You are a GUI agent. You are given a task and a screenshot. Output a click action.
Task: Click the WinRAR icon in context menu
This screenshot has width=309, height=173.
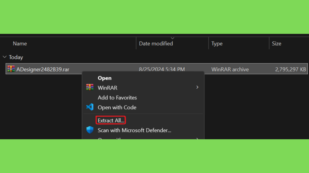click(x=90, y=87)
